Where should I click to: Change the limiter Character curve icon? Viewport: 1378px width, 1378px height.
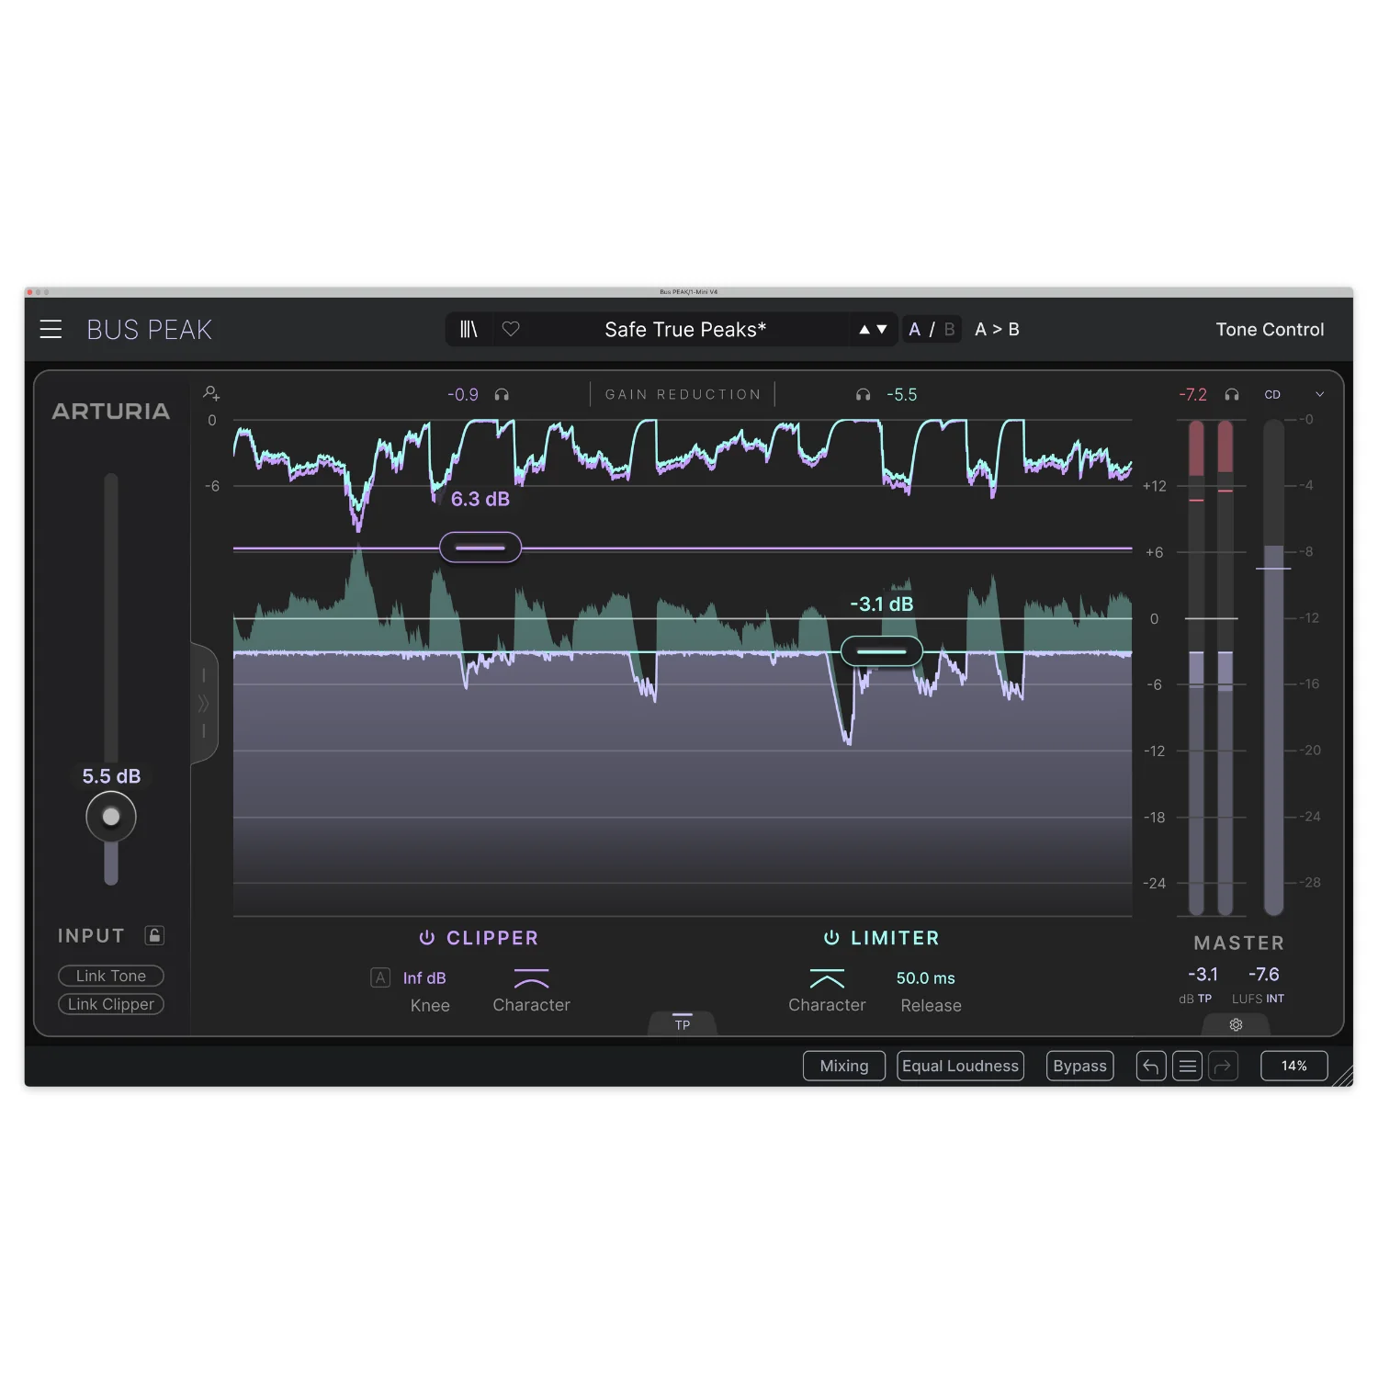827,977
